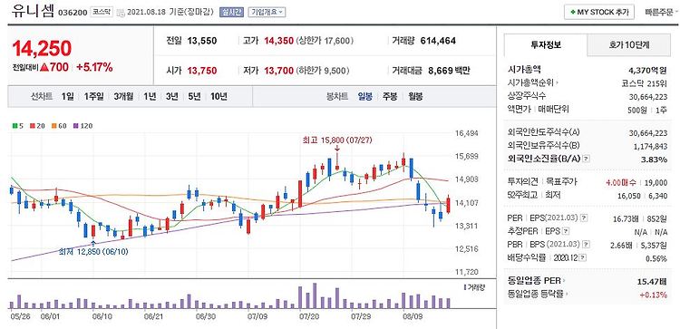
Task: Click the 외국인보유주식수 value 1,174,843
Action: (650, 146)
